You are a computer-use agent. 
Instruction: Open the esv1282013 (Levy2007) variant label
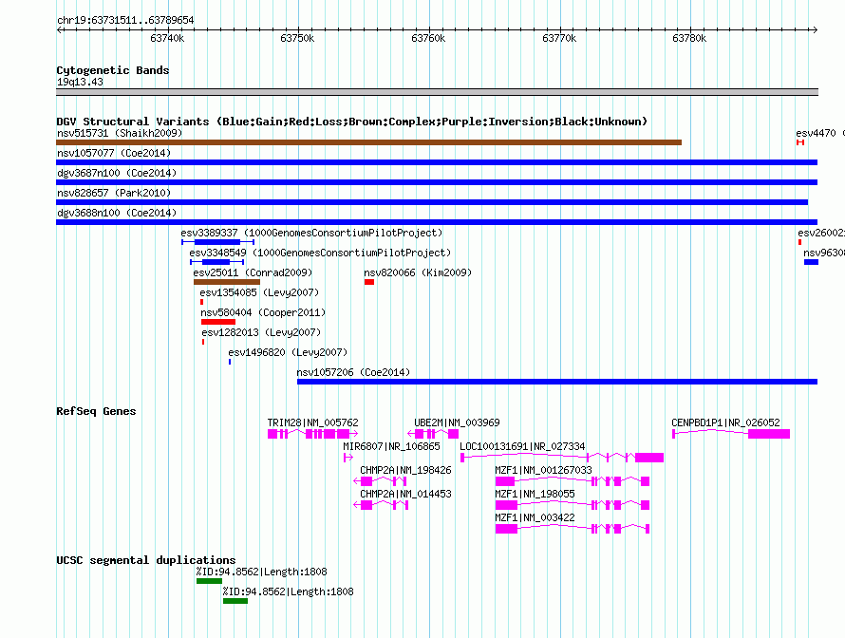261,332
